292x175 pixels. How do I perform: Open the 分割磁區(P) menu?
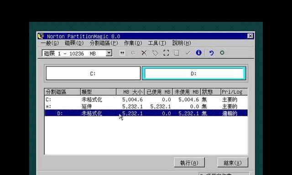(104, 43)
